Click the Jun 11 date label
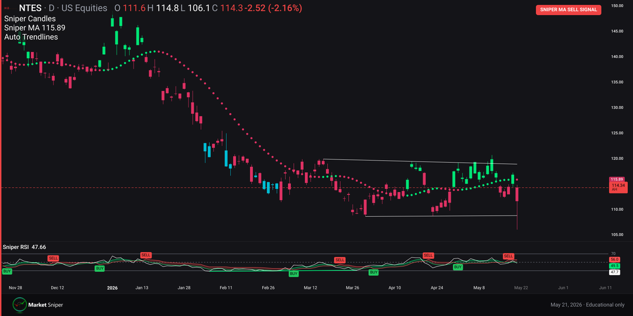This screenshot has width=633, height=316. 606,288
